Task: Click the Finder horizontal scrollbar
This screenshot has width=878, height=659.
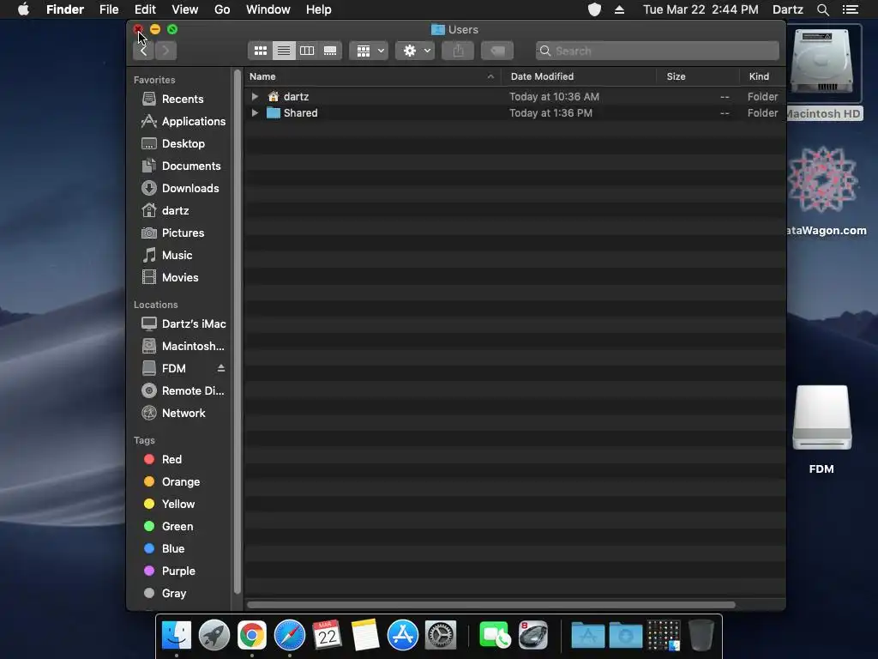Action: pos(491,605)
